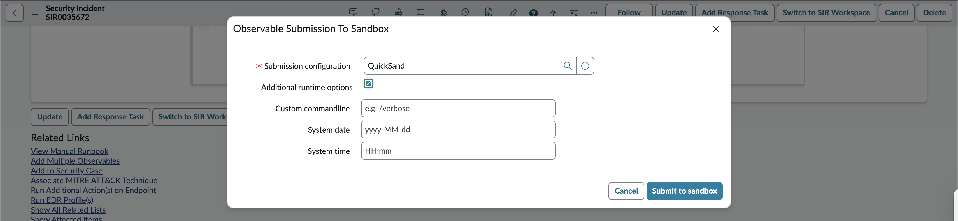The image size is (958, 221).
Task: Toggle the activity stream pulse icon
Action: click(554, 13)
